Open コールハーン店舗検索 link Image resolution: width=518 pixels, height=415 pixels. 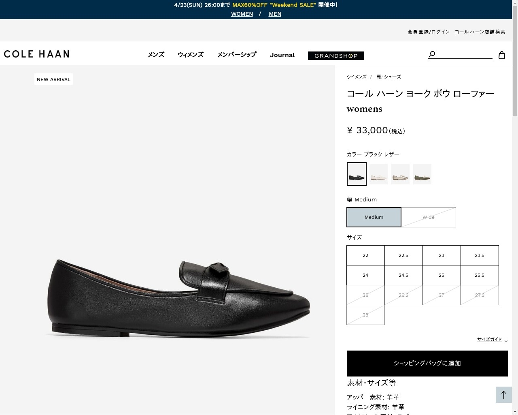[480, 32]
